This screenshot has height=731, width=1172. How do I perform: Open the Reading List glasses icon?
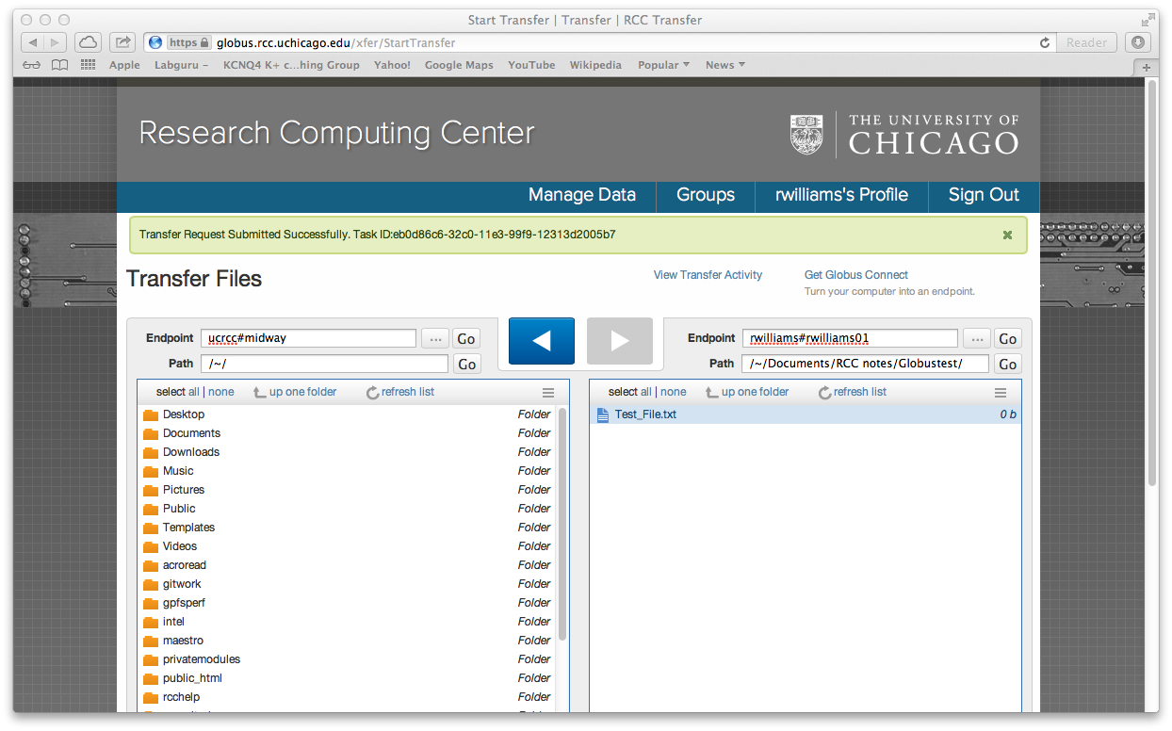(33, 65)
